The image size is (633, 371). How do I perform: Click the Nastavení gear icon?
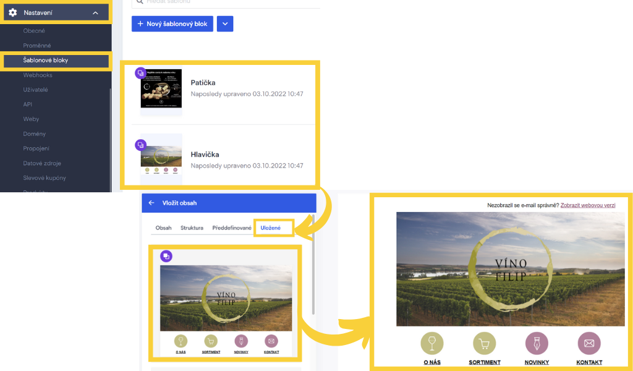[13, 12]
